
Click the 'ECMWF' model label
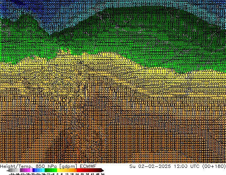88,166
